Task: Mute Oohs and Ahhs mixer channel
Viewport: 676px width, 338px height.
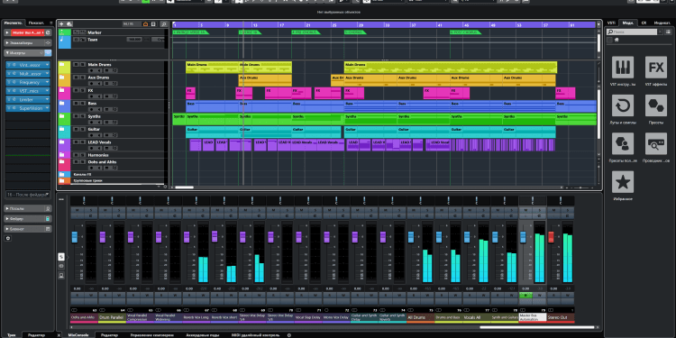Action: coord(78,209)
